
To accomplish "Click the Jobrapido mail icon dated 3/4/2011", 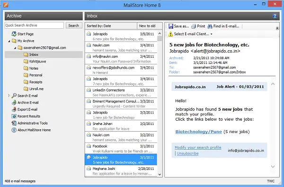I will (x=89, y=79).
